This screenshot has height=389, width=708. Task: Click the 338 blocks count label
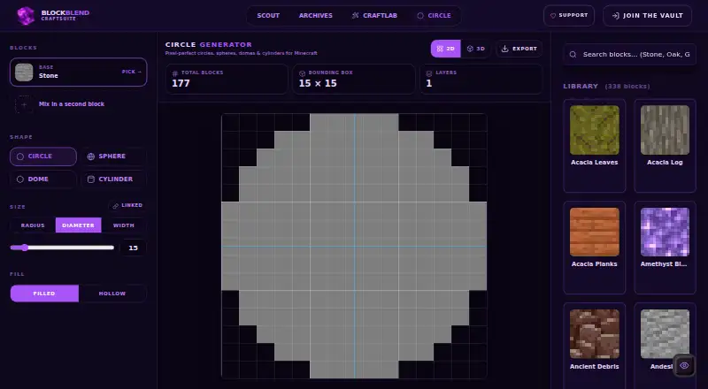627,86
